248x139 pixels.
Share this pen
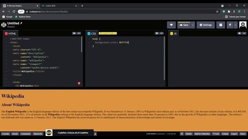243,134
